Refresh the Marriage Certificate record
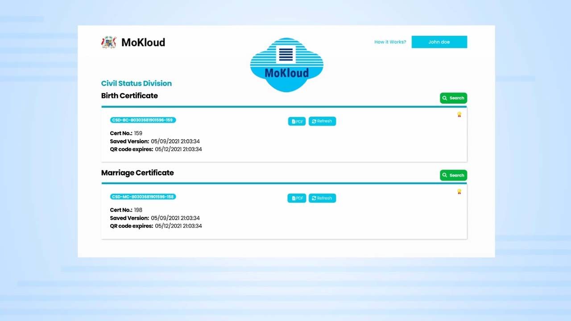 point(322,198)
